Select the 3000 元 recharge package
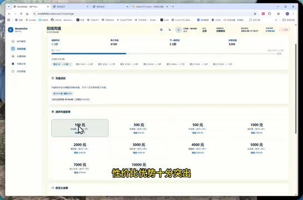Screen dimensions: 303x200 (139, 148)
